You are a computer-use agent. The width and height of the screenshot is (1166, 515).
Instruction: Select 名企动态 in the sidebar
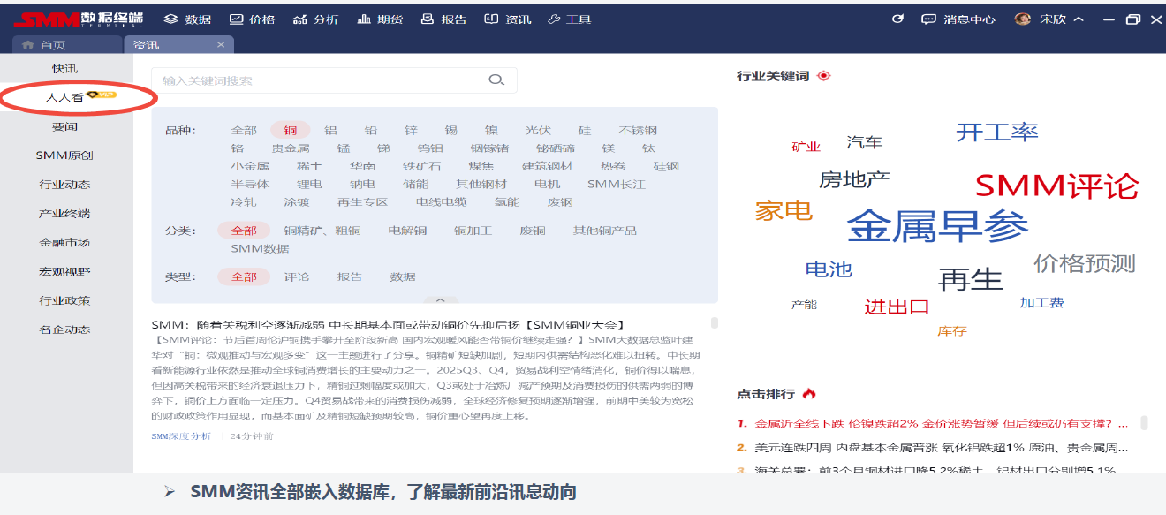(x=64, y=329)
